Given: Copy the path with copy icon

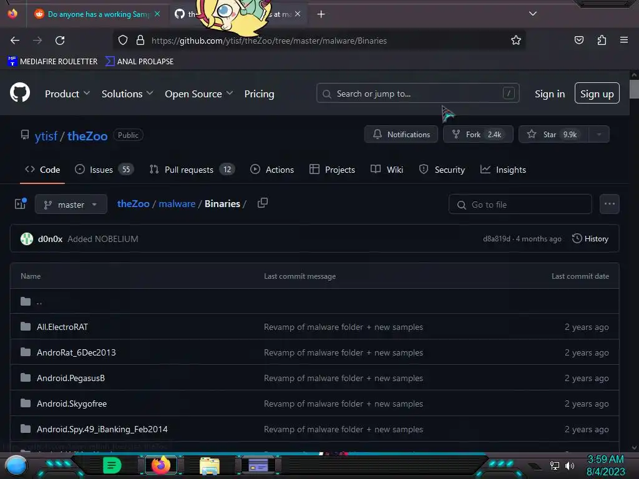Looking at the screenshot, I should [263, 203].
